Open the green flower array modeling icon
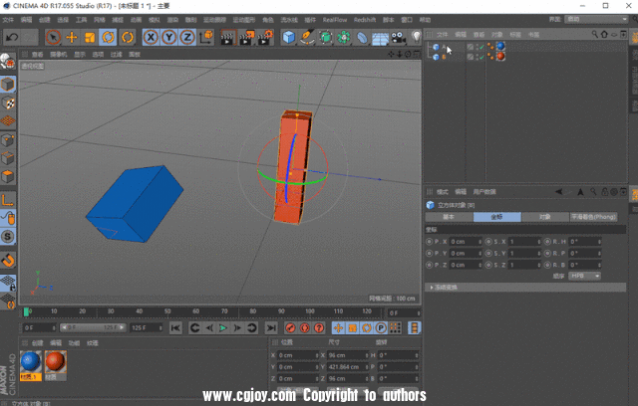This screenshot has height=406, width=638. 344,38
